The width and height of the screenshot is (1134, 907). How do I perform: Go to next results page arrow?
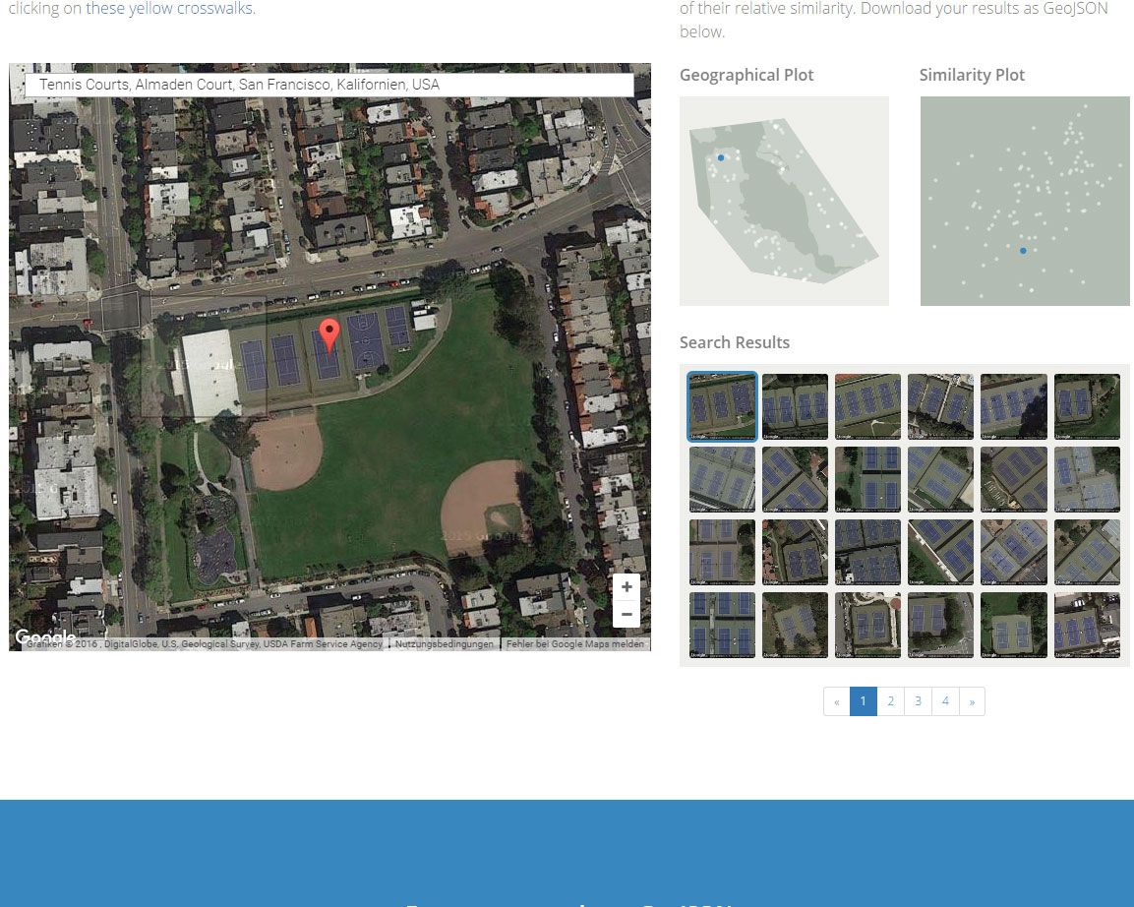coord(972,701)
